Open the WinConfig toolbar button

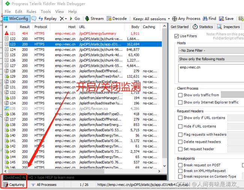pos(16,19)
